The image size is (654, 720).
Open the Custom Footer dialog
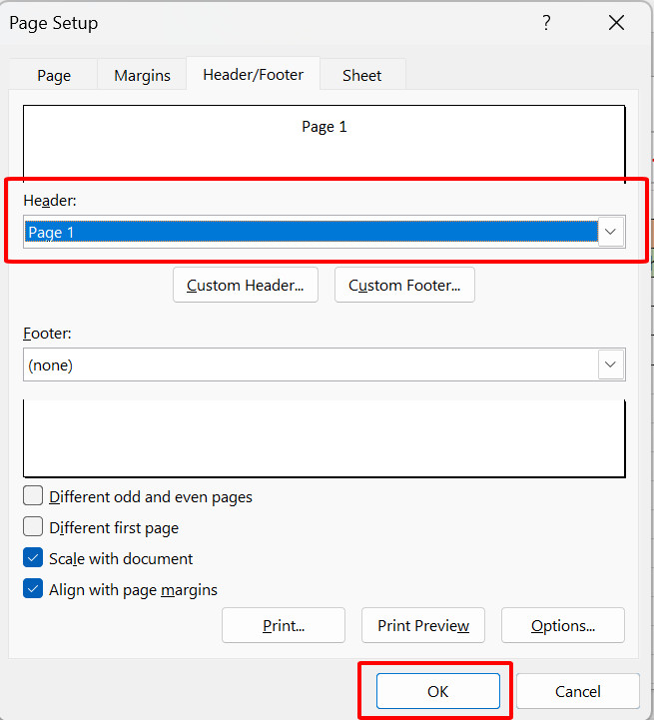tap(404, 286)
